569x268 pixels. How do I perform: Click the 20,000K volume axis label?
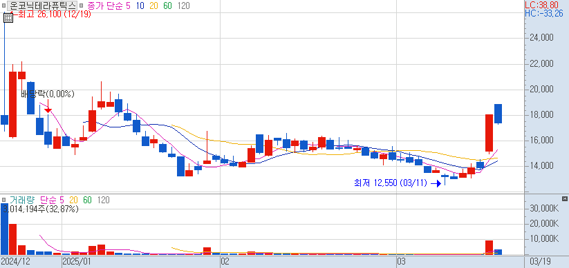(543, 224)
